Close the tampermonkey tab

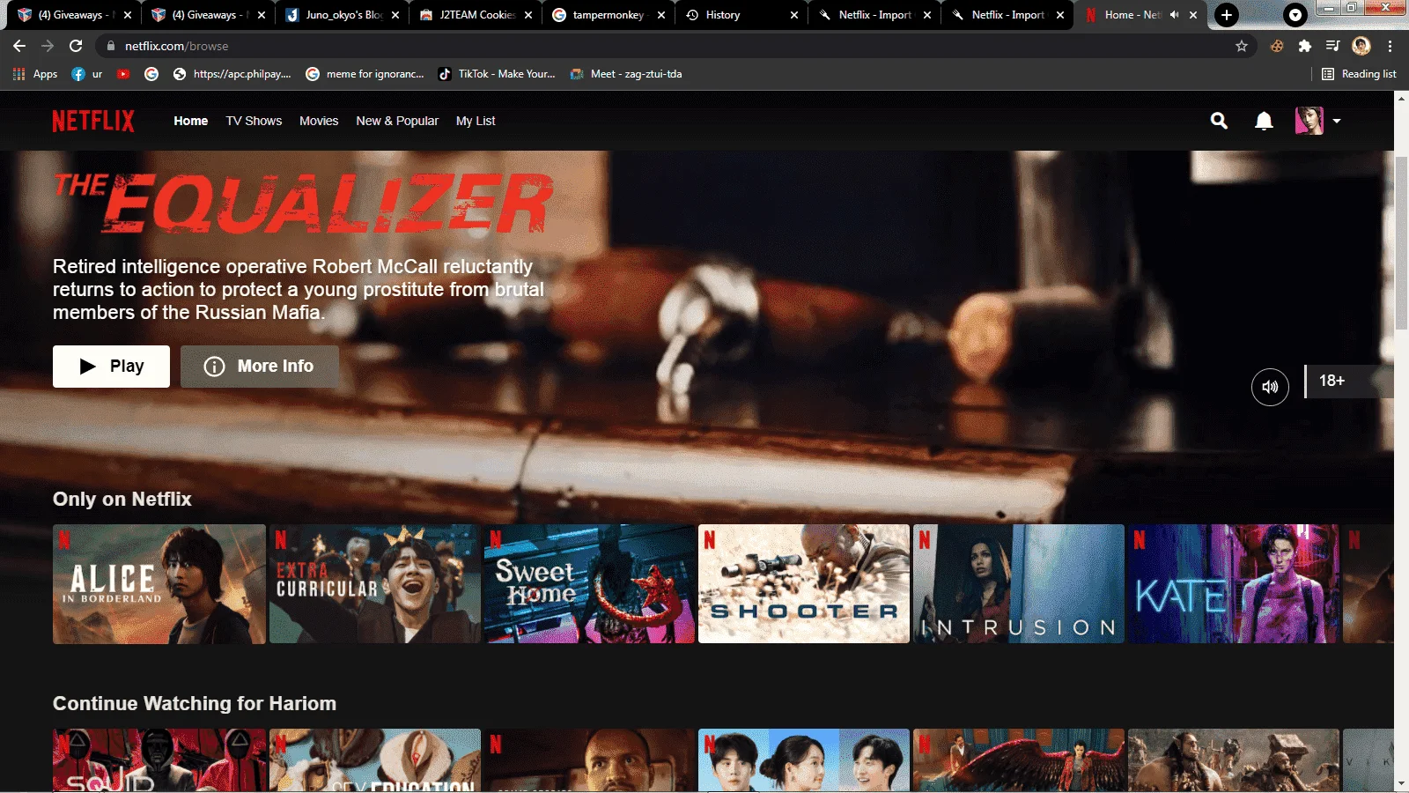point(661,15)
